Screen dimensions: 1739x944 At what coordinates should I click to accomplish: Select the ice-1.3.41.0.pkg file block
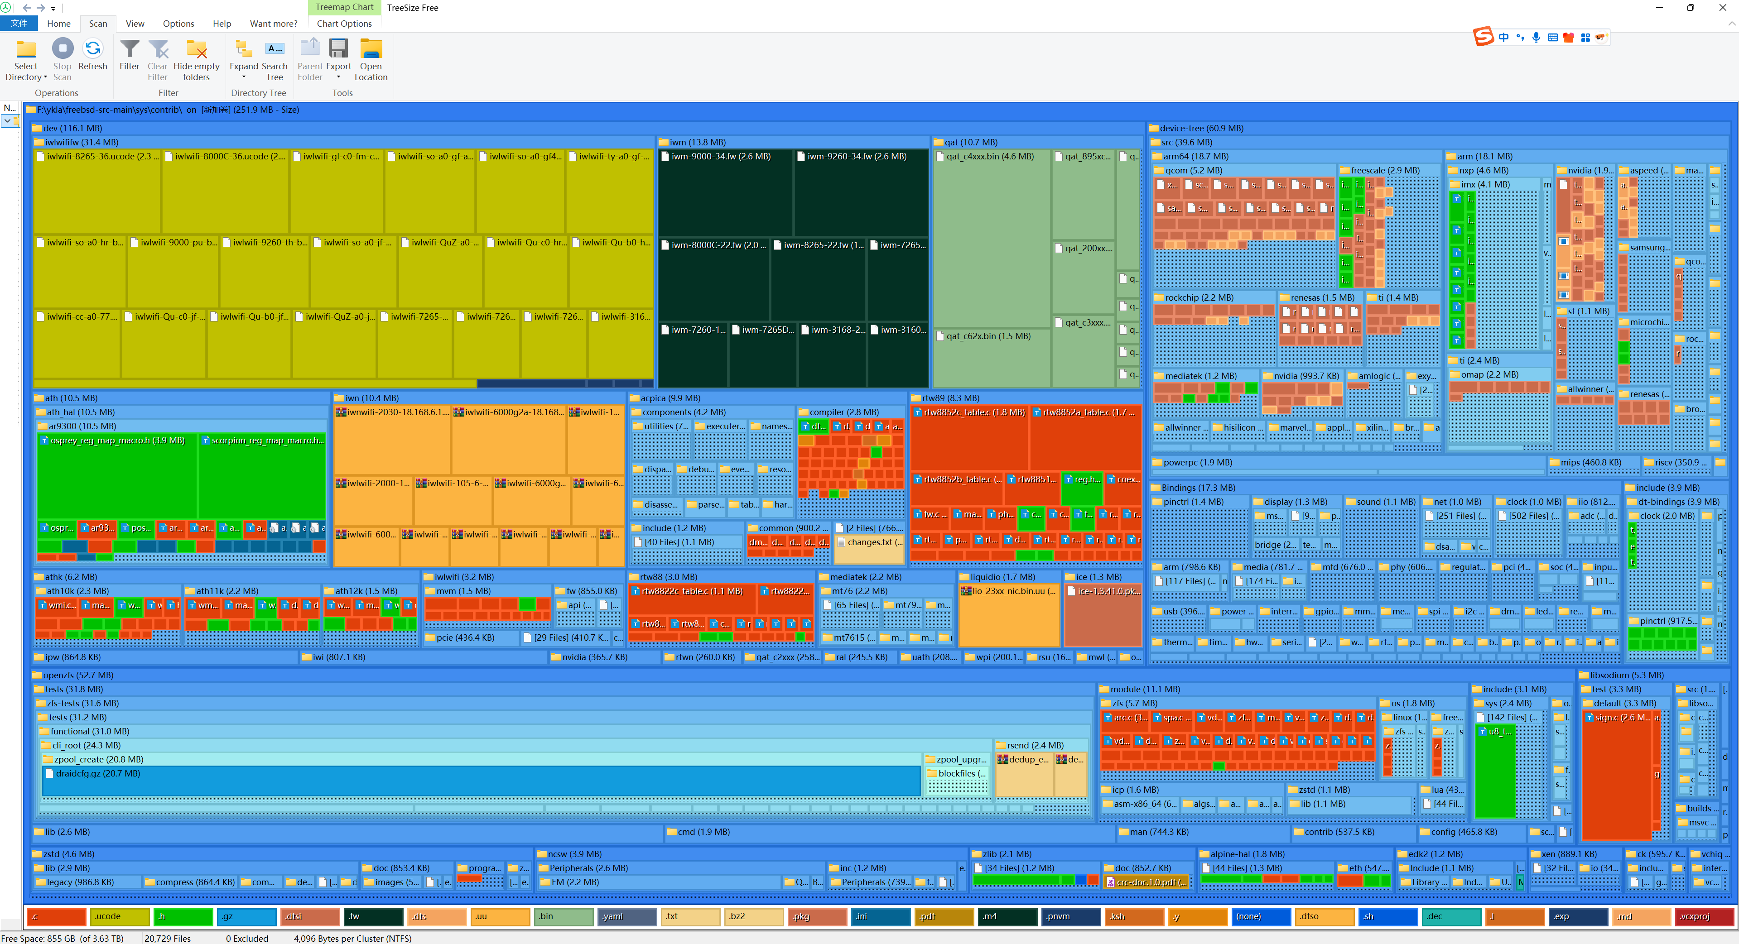[x=1103, y=615]
